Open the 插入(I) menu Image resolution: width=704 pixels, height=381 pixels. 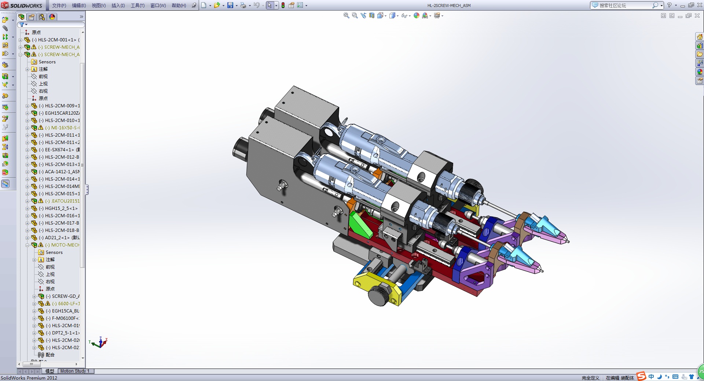click(x=118, y=5)
